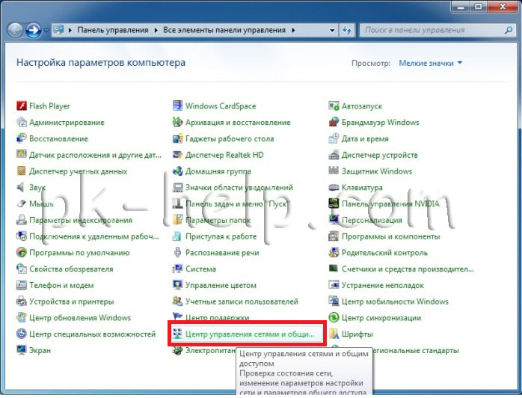This screenshot has height=398, width=522.
Task: Open the Дата и время icon
Action: 334,138
